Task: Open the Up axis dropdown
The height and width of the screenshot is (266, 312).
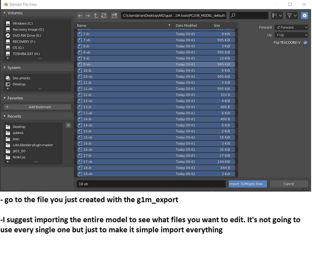Action: point(291,35)
